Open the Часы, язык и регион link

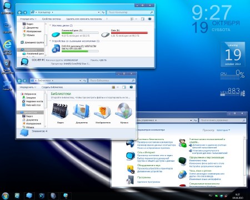200,171
